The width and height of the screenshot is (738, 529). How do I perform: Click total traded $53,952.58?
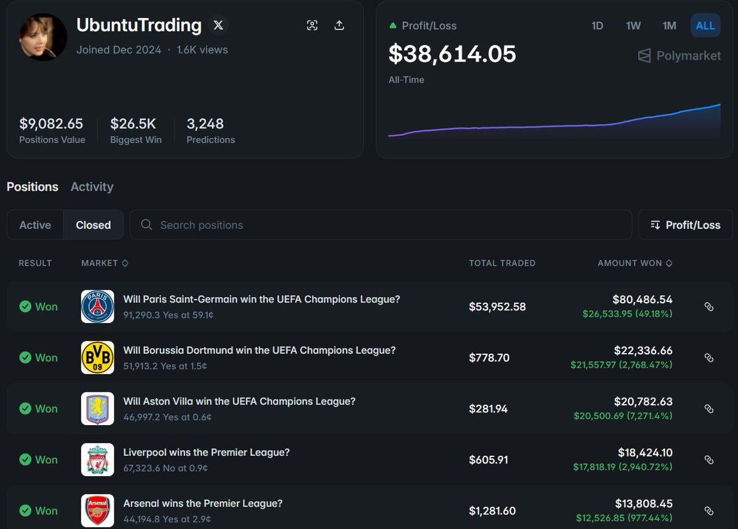498,307
